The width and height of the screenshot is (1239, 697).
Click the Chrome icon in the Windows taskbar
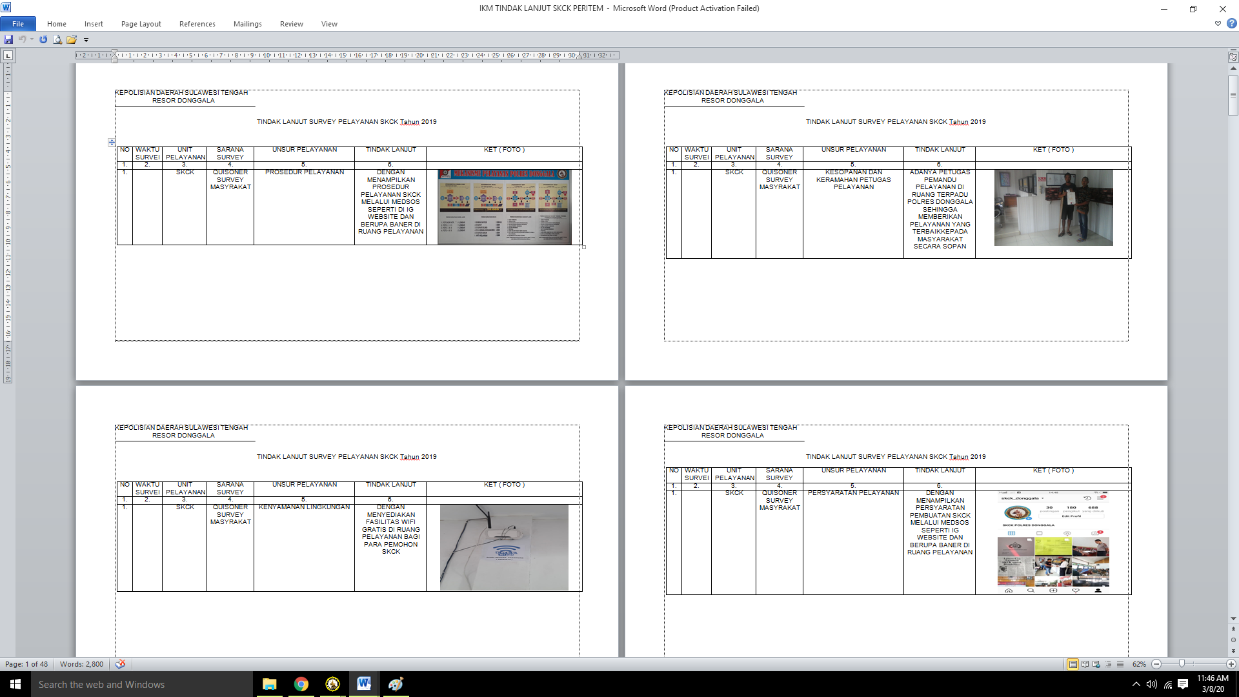(301, 684)
